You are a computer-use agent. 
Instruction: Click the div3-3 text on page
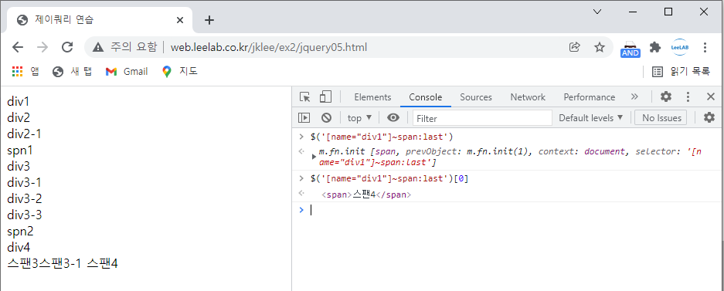(25, 215)
